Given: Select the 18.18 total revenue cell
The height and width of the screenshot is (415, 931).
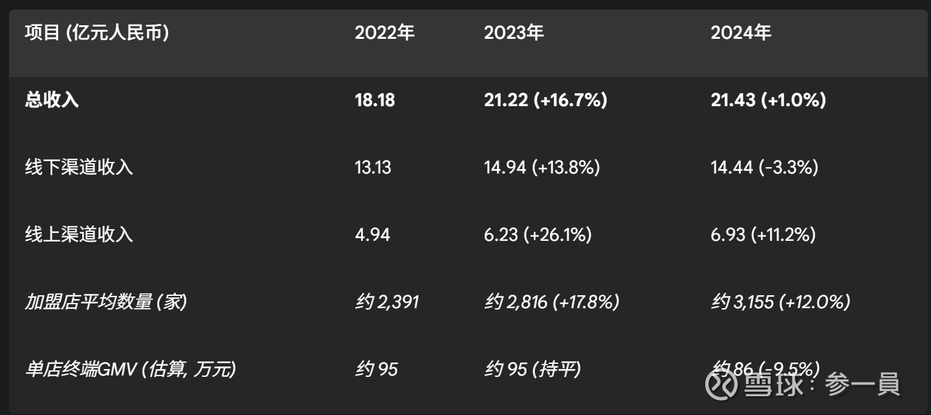Looking at the screenshot, I should click(375, 100).
